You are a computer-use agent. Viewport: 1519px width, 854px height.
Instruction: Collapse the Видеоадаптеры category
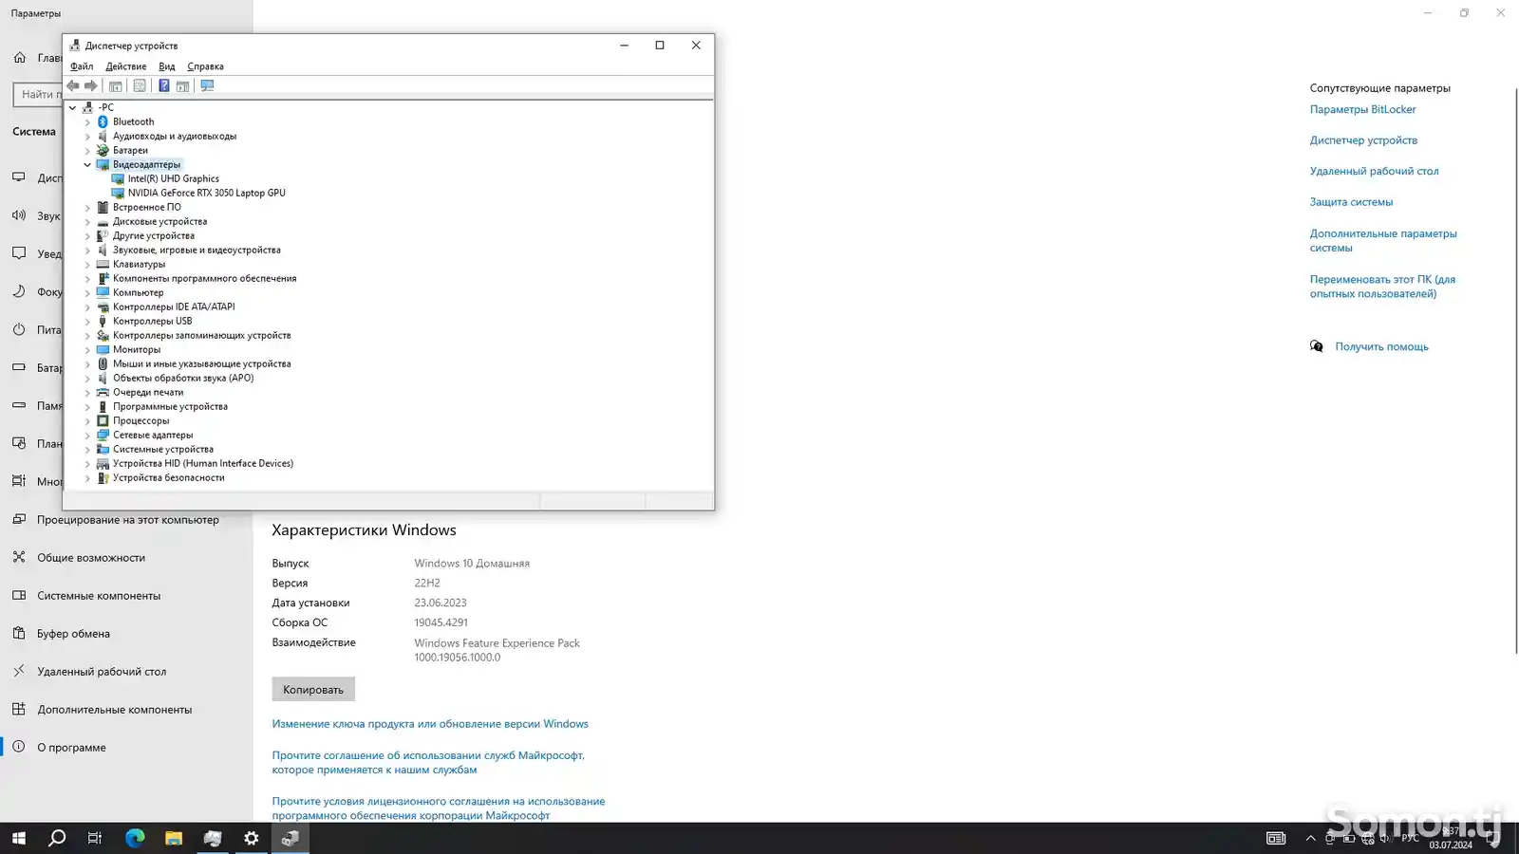(87, 164)
